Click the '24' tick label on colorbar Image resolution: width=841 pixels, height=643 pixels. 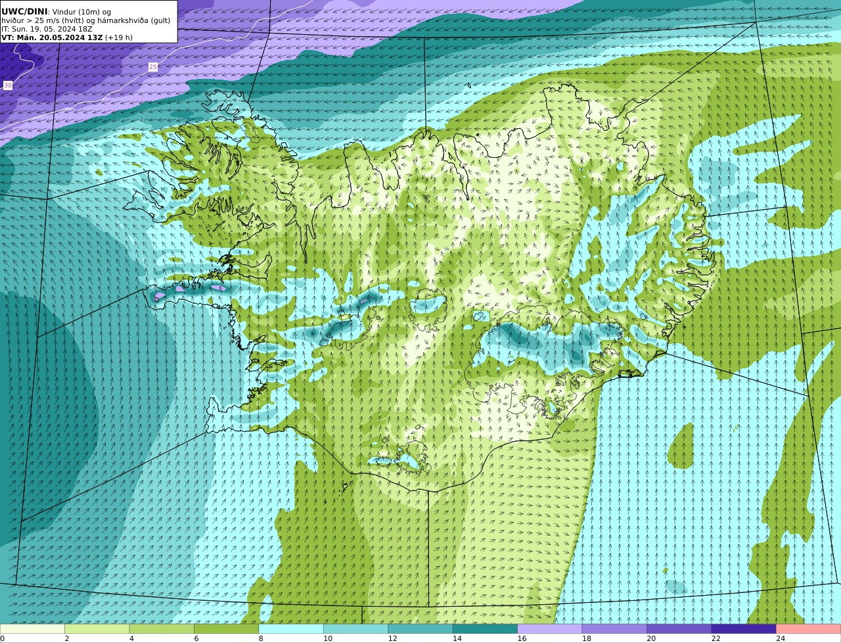click(x=781, y=638)
